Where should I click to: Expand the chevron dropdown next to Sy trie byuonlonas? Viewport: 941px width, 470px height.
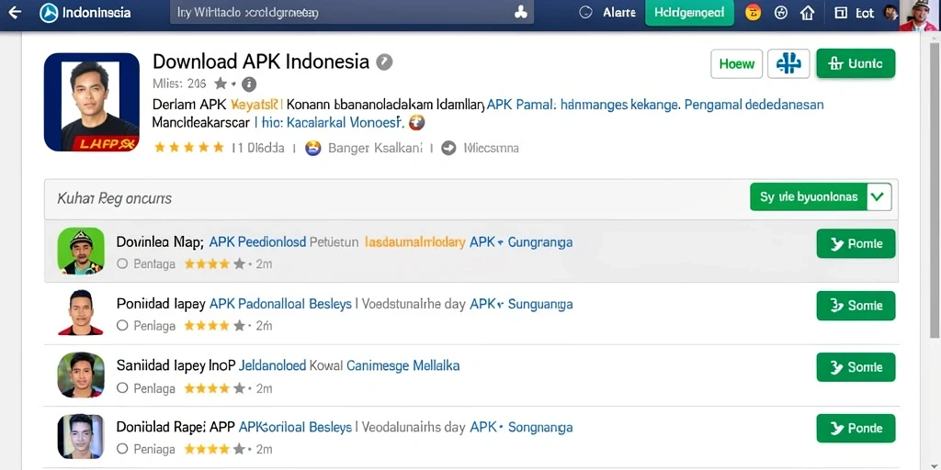pos(879,197)
